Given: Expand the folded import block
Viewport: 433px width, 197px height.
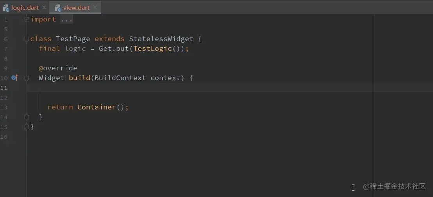Looking at the screenshot, I should pos(27,19).
